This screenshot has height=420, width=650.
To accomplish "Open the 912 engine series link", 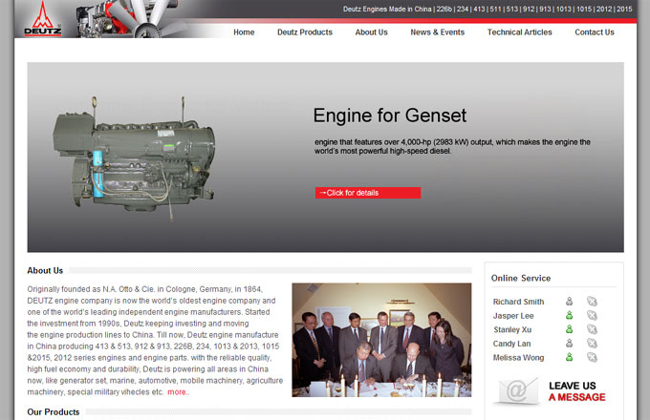I will point(529,10).
